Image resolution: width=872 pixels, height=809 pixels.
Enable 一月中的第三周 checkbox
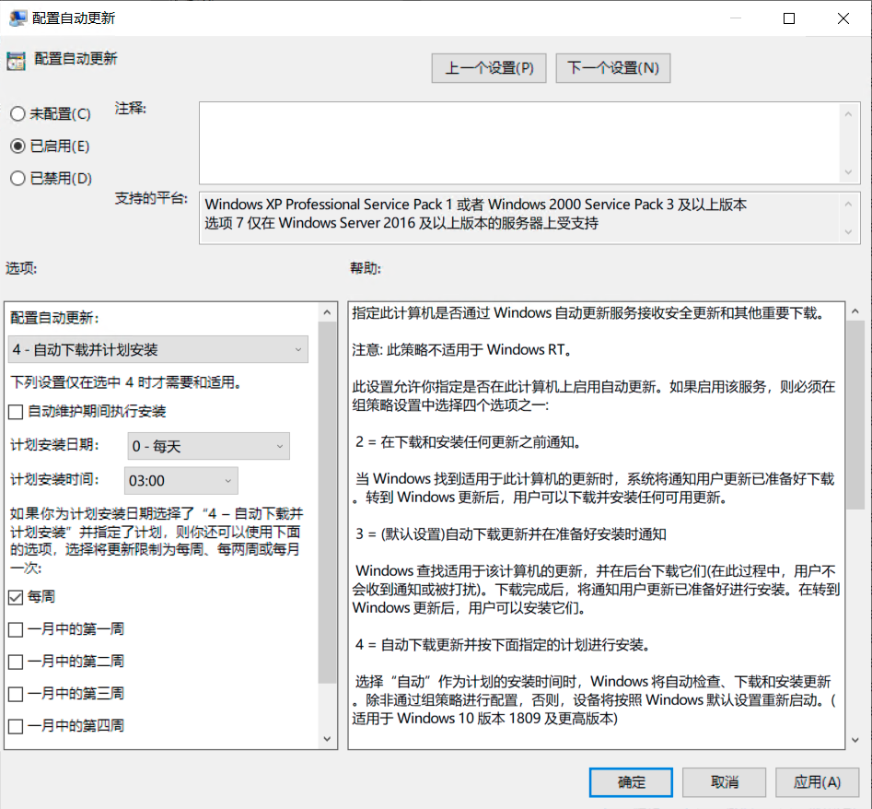coord(16,694)
